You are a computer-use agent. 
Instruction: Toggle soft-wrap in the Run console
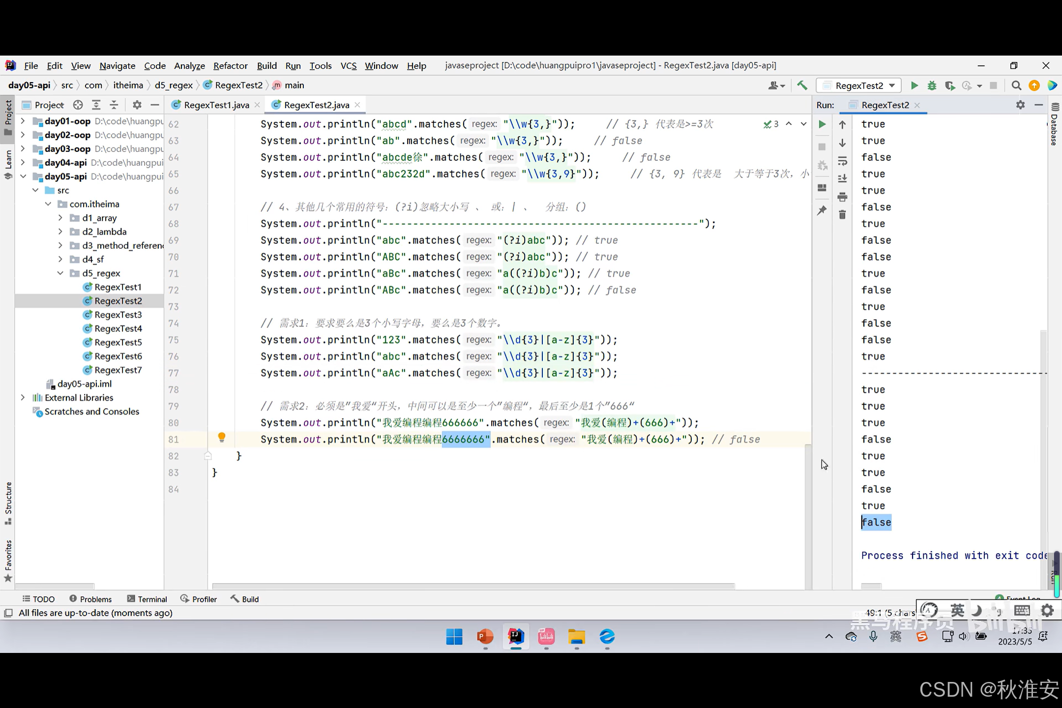(842, 161)
